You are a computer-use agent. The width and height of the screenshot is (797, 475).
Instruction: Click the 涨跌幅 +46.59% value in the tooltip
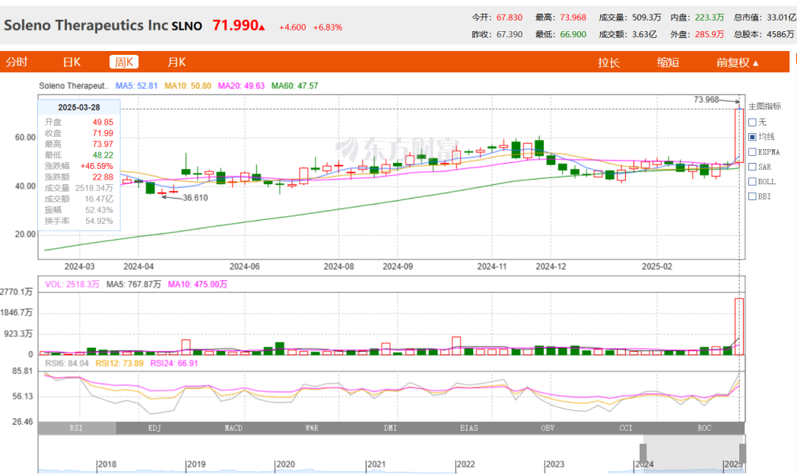97,166
